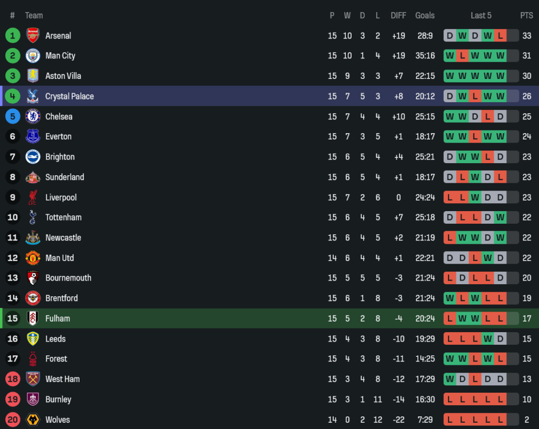Click the Last 5 column header

coord(481,15)
